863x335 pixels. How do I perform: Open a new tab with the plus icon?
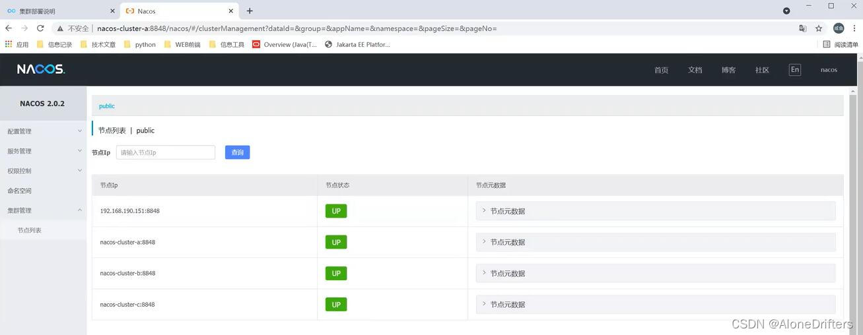[250, 11]
